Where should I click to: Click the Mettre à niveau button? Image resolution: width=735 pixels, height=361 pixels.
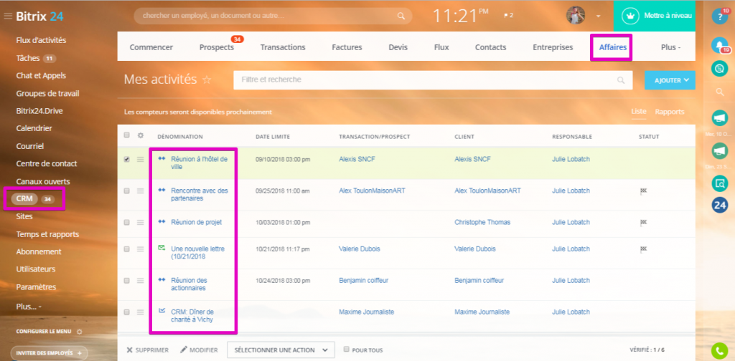tap(655, 16)
